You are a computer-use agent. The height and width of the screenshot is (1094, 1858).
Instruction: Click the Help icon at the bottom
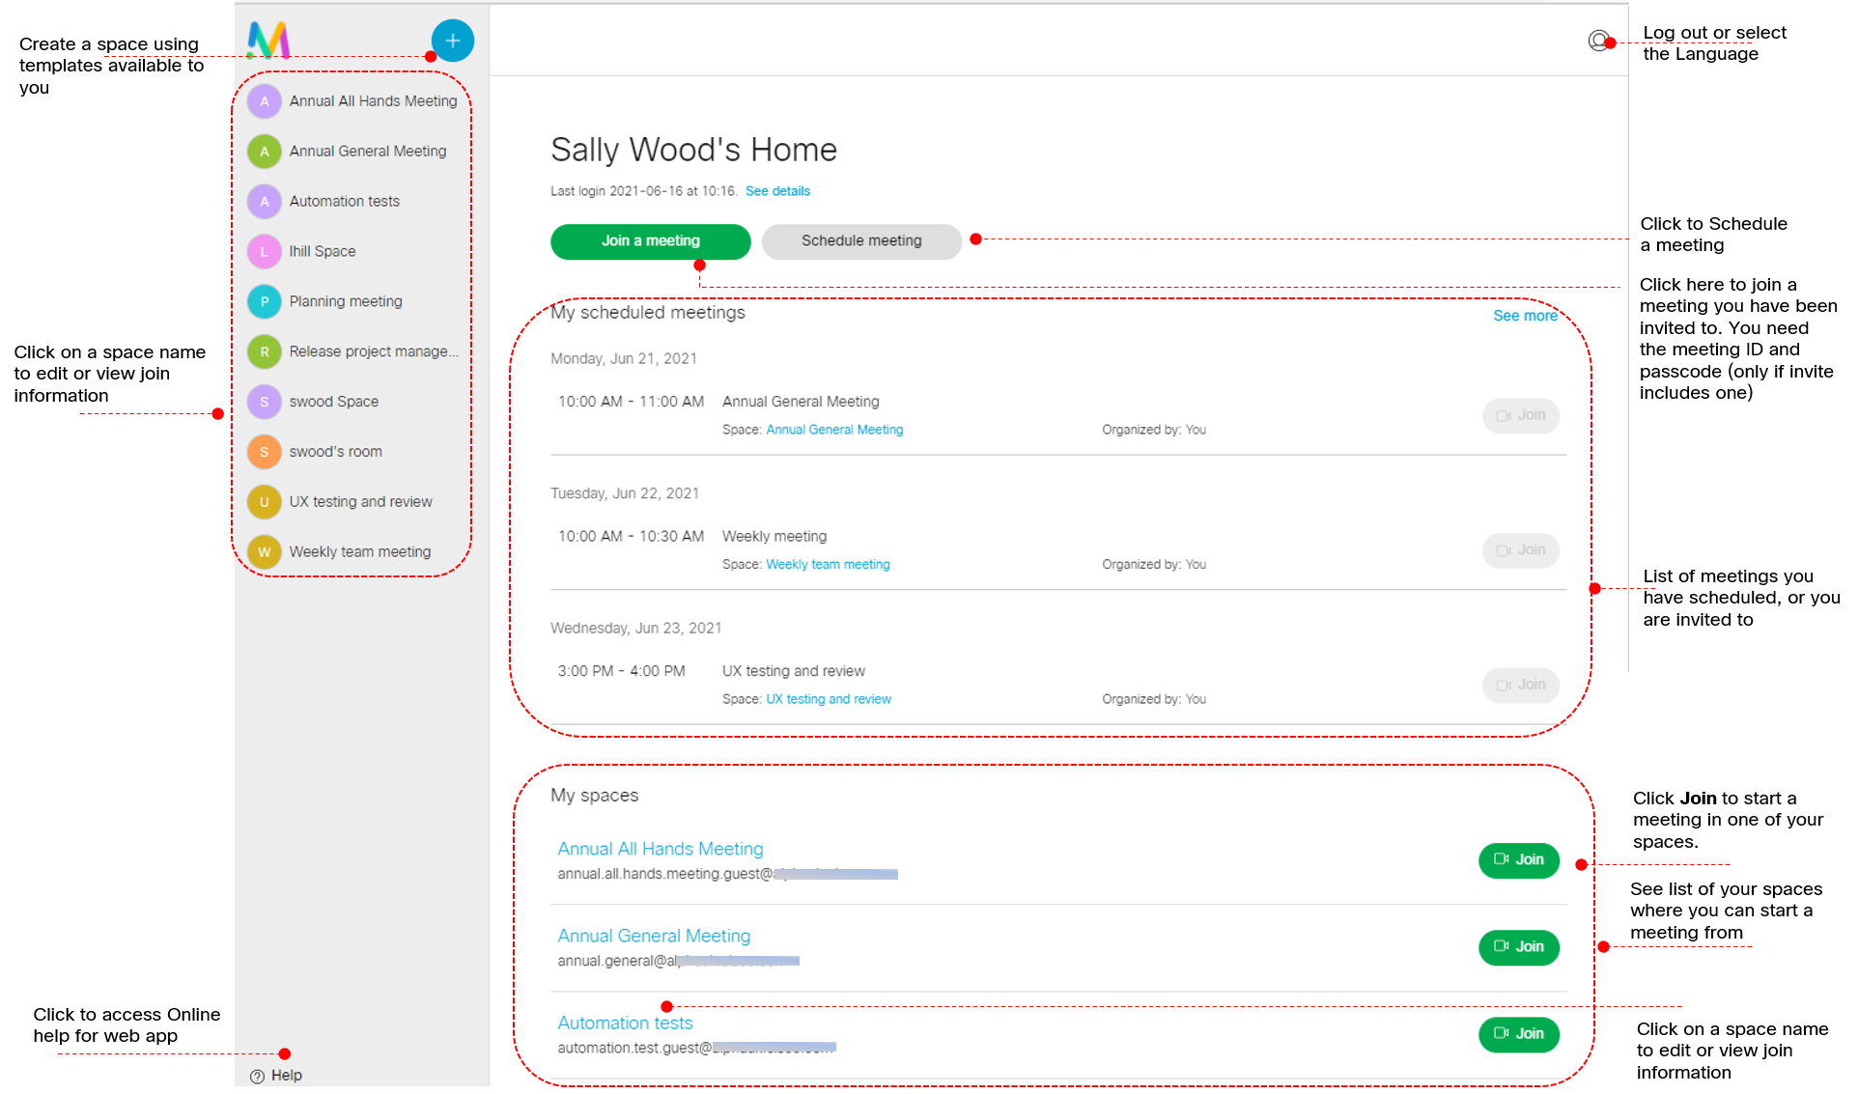(x=258, y=1075)
